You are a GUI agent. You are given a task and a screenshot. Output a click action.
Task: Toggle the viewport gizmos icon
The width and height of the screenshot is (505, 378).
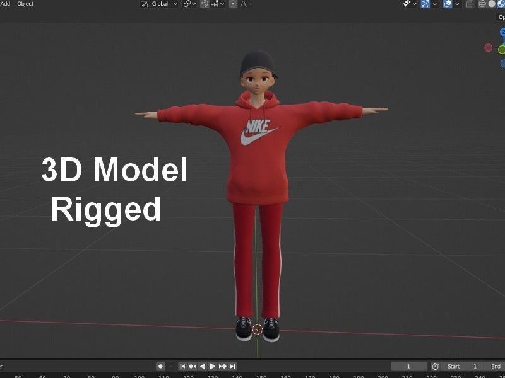coord(425,4)
